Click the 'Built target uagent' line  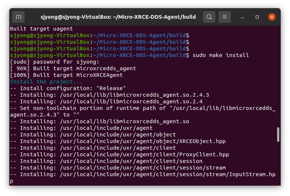tap(41, 29)
